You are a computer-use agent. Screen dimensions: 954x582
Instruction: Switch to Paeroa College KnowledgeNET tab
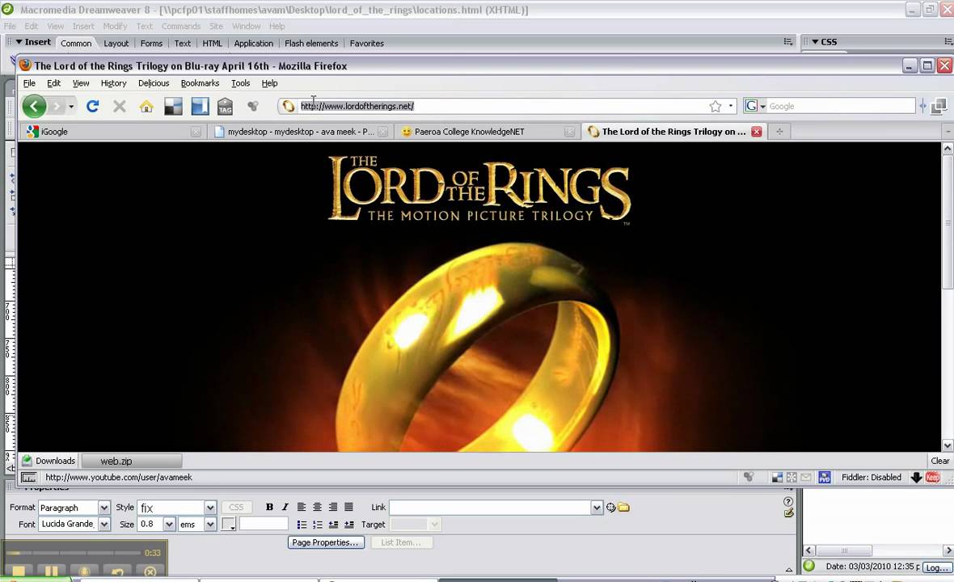coord(487,132)
